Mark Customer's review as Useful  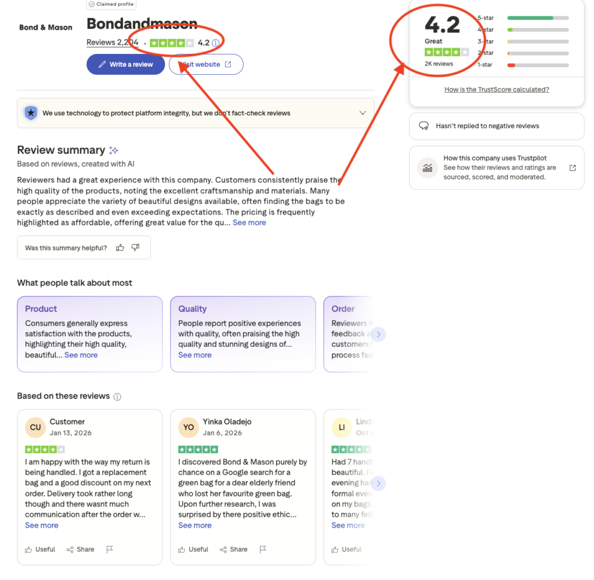coord(40,549)
